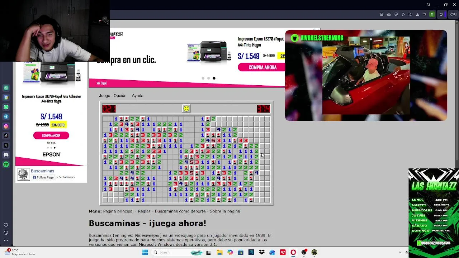Show hidden system tray icons chevron
The image size is (459, 258).
point(400,252)
